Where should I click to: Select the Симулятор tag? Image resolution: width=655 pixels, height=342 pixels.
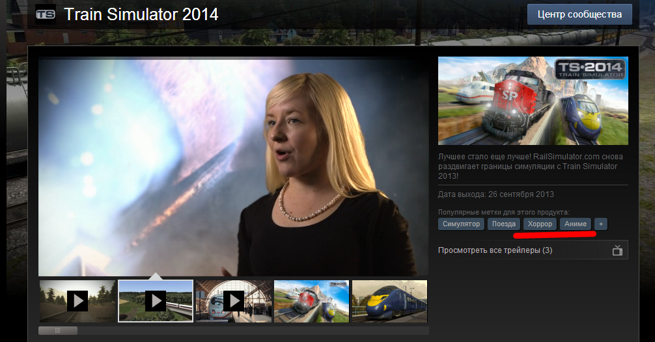coord(461,224)
